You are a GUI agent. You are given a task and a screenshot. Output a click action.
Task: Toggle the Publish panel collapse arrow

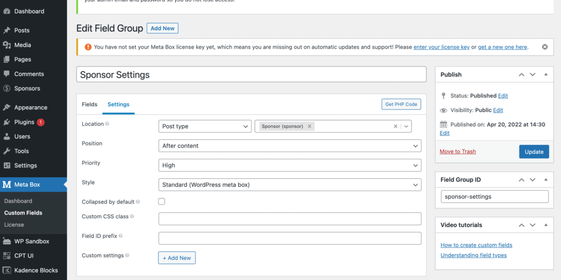point(545,74)
